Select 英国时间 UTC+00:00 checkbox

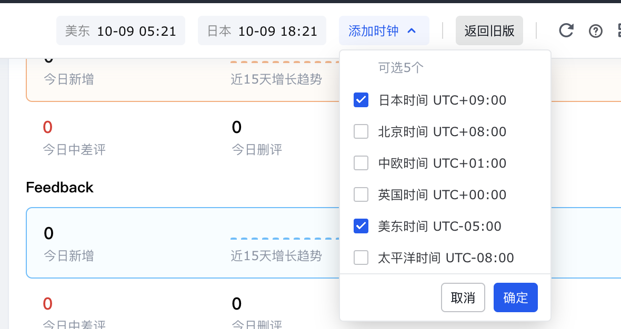361,194
